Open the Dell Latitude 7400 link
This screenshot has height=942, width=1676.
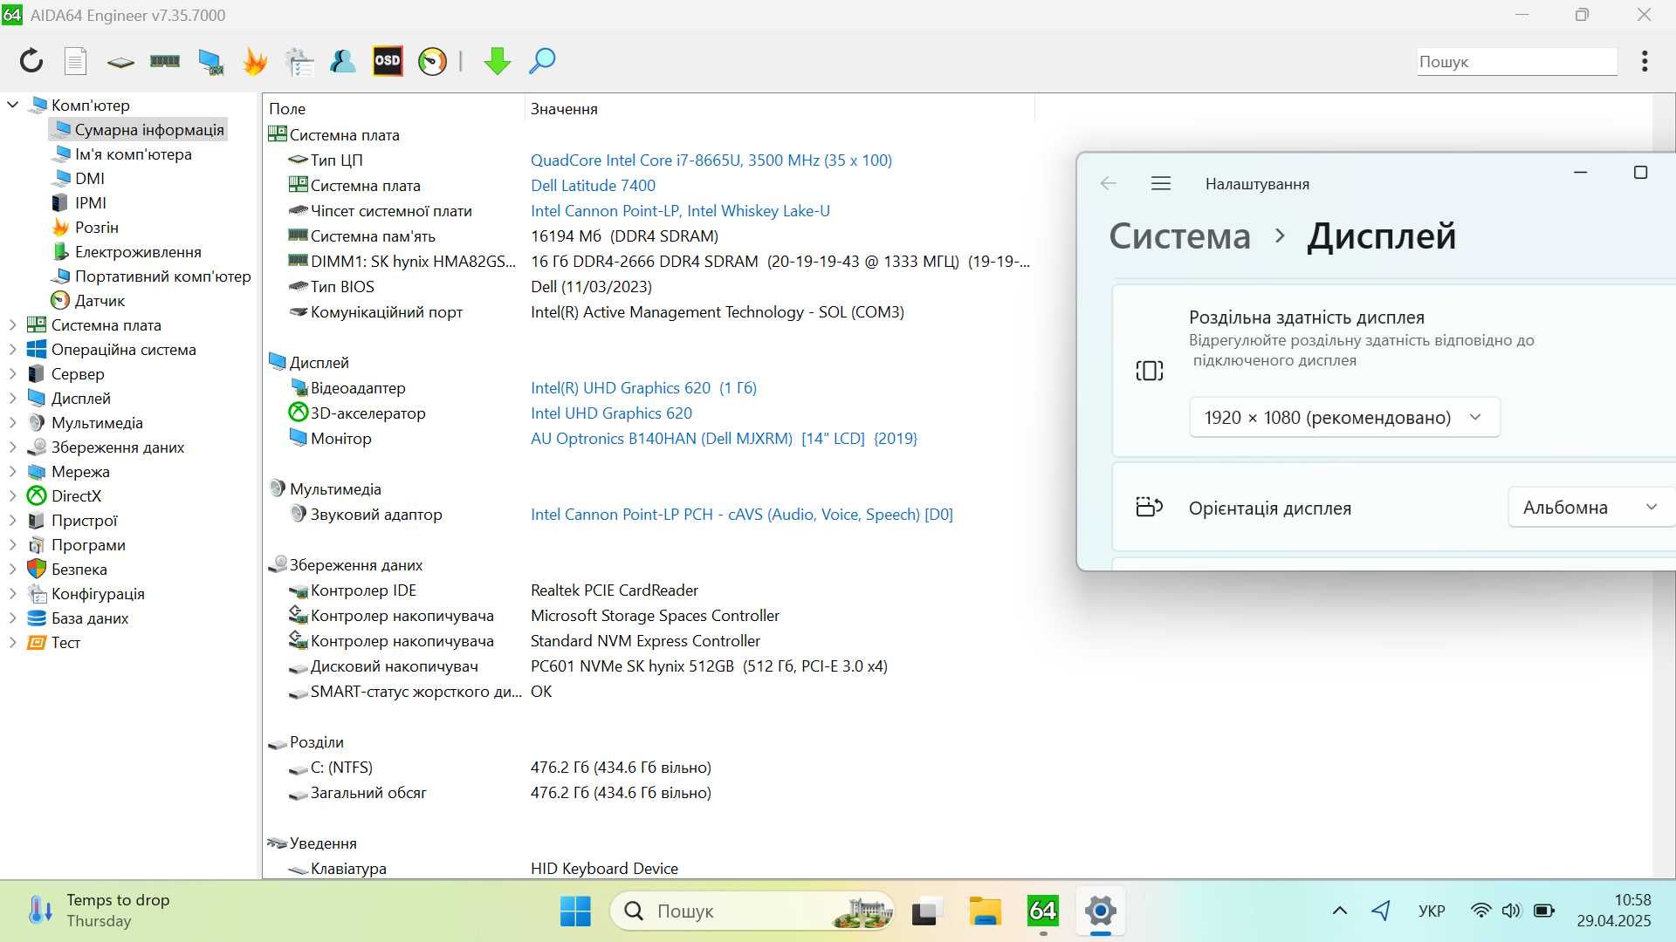pyautogui.click(x=593, y=185)
